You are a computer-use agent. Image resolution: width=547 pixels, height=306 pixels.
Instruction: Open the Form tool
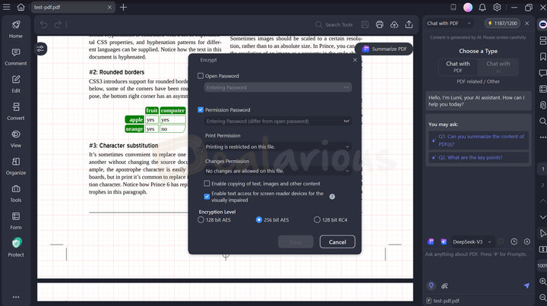[16, 221]
